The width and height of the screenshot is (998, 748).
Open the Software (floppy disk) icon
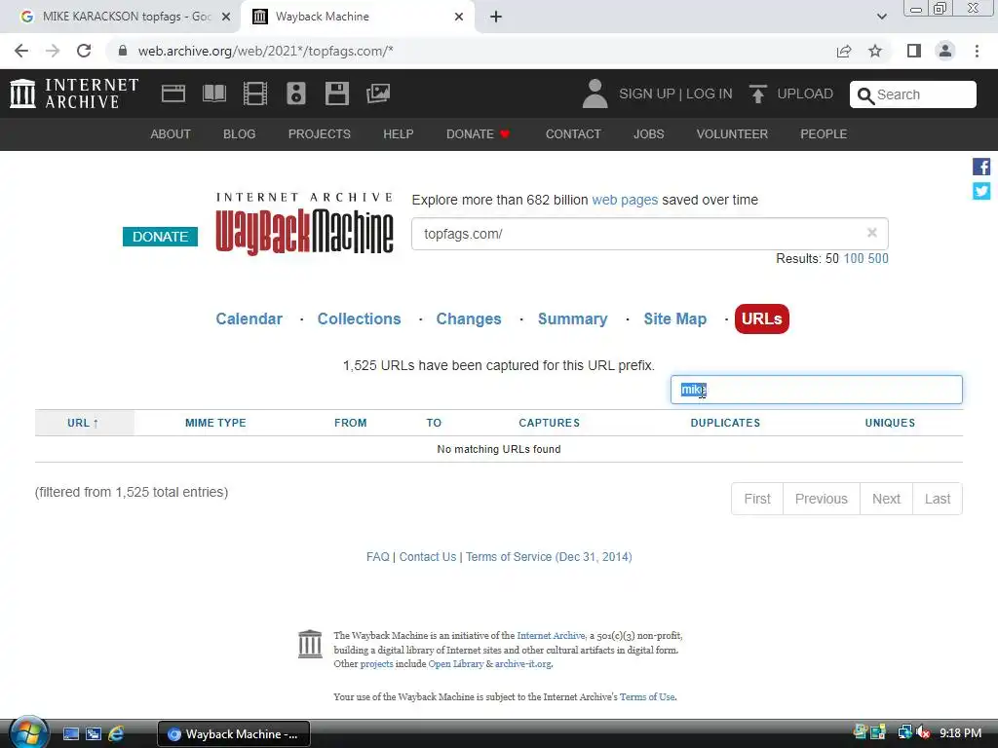tap(336, 93)
